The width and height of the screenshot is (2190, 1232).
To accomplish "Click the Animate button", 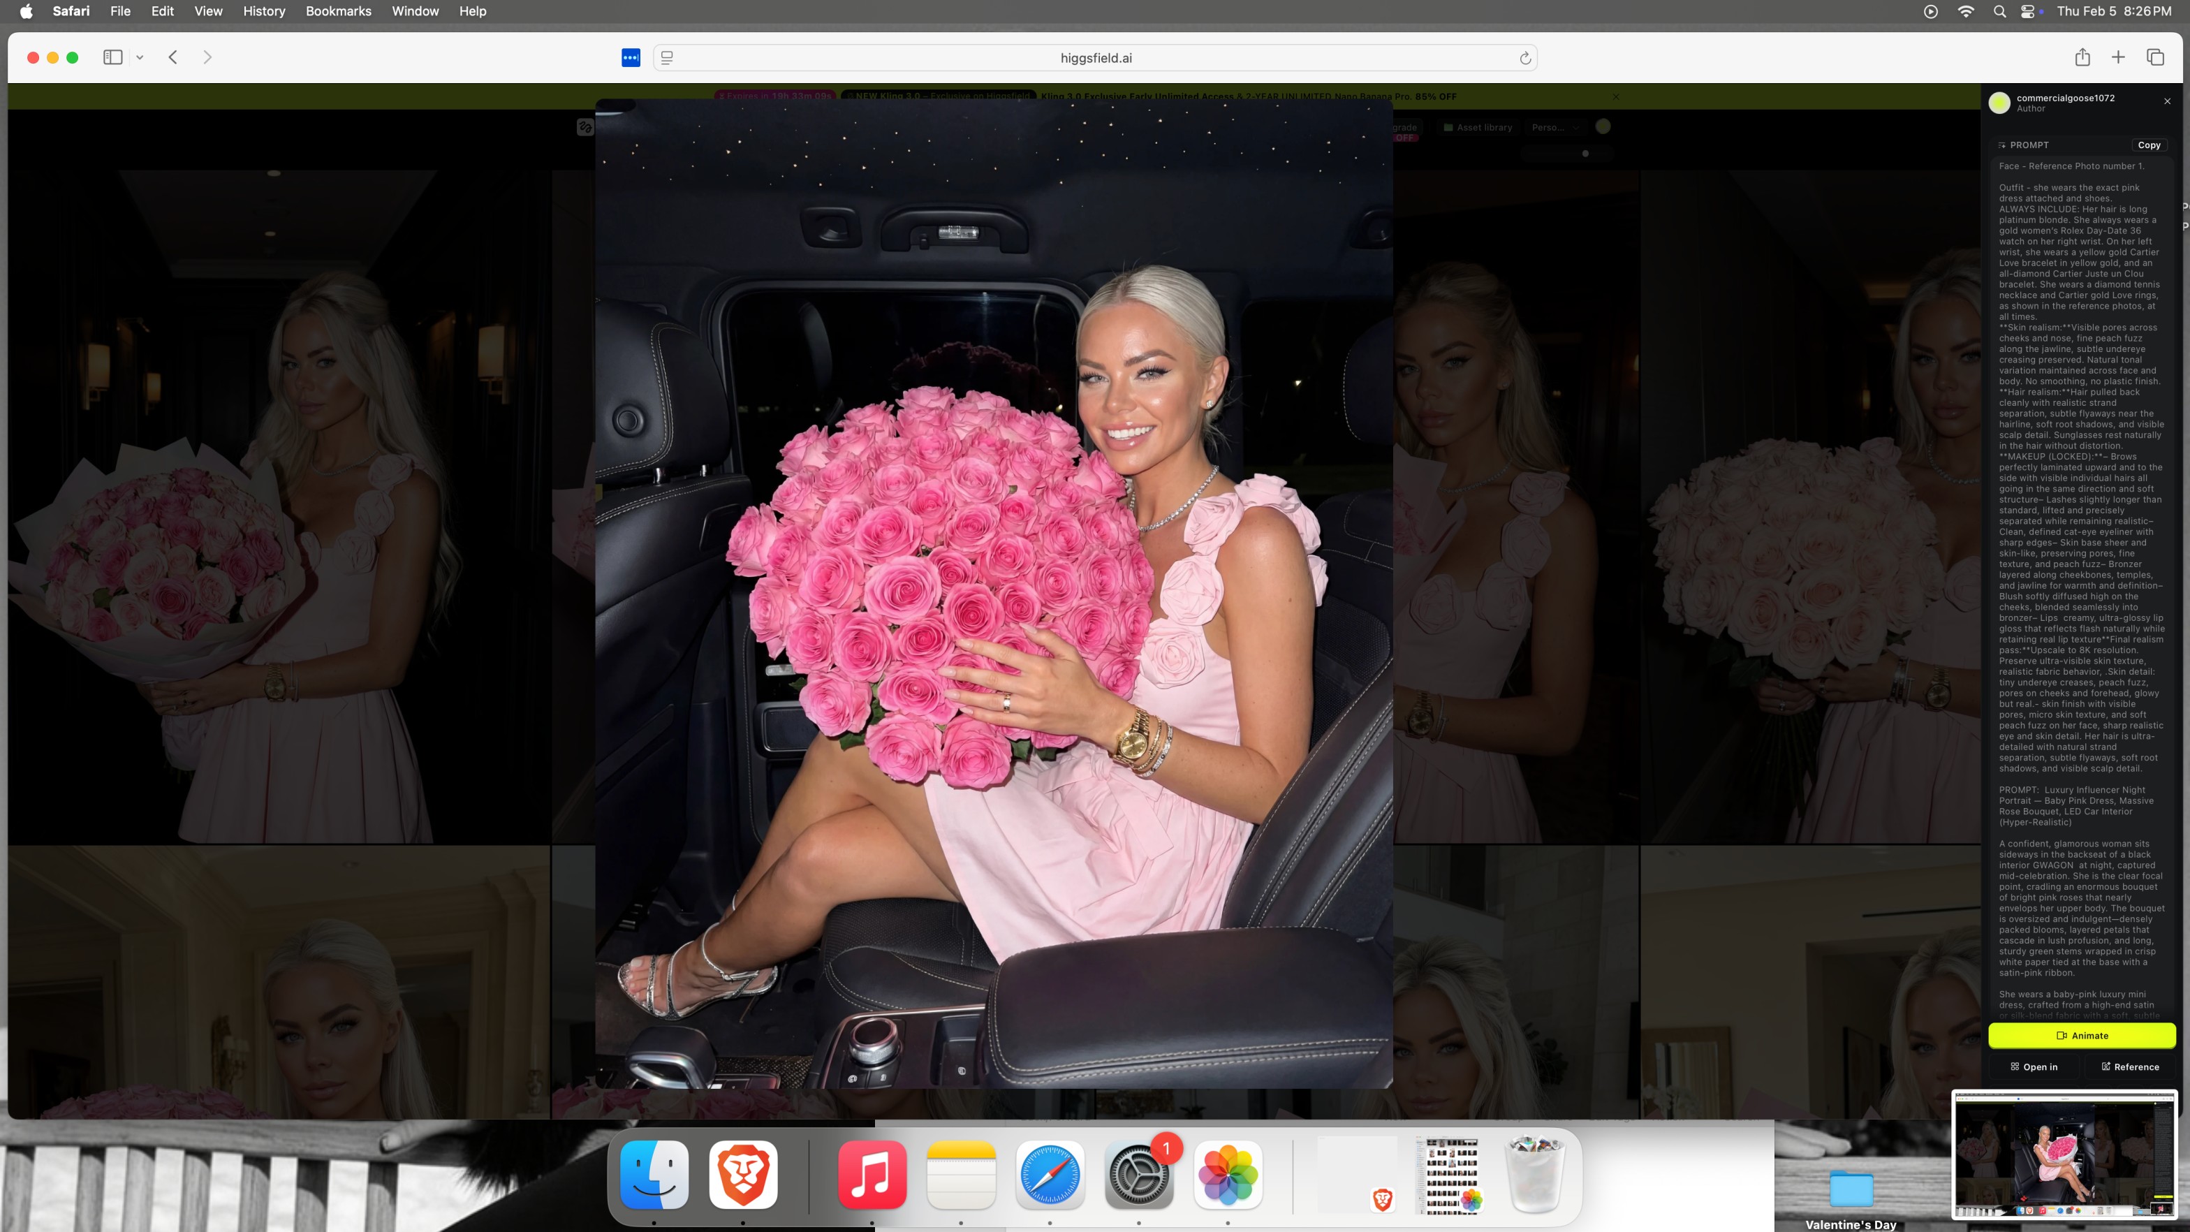I will [2081, 1036].
